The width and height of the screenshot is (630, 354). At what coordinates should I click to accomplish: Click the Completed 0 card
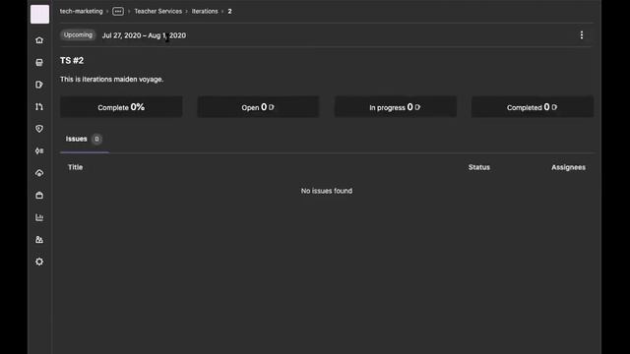(533, 107)
